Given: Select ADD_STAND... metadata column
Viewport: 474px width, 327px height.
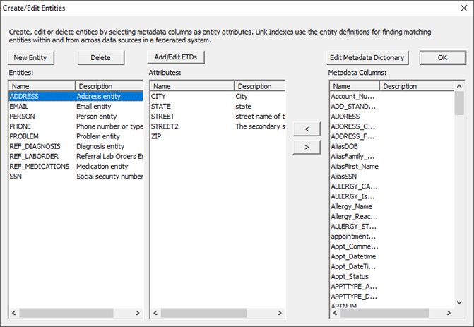Looking at the screenshot, I should (353, 107).
